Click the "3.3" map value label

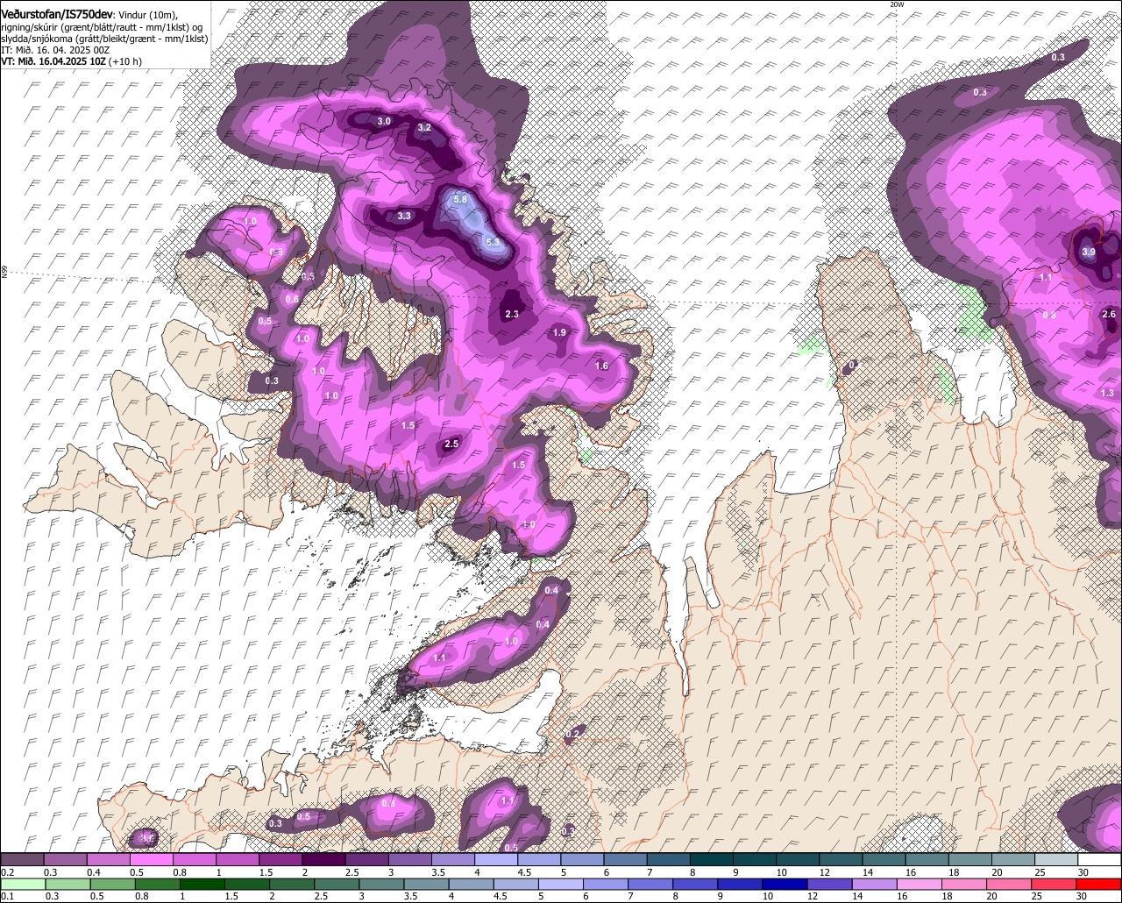404,216
